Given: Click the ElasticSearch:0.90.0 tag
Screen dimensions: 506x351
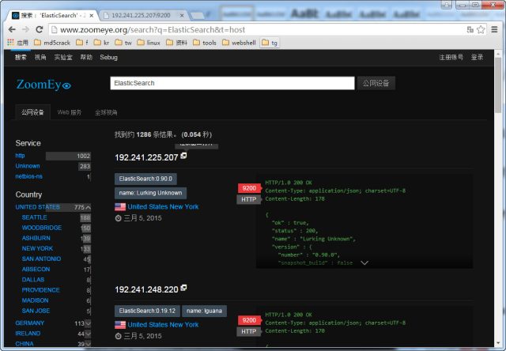Looking at the screenshot, I should 145,179.
